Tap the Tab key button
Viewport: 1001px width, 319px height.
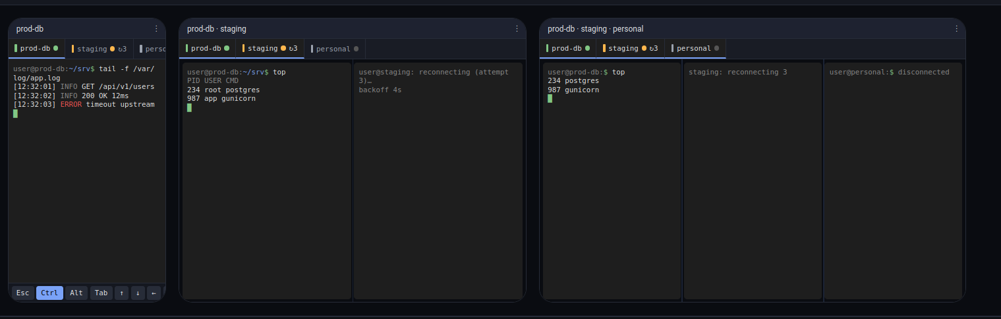pyautogui.click(x=101, y=293)
